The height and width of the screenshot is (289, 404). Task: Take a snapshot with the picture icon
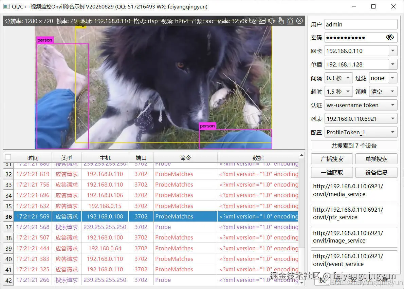[x=262, y=21]
